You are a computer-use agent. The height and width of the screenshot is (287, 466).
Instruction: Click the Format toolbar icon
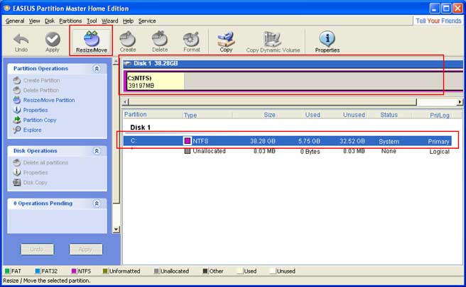[191, 42]
